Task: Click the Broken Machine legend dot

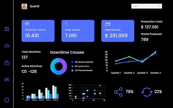Action: pos(72,62)
